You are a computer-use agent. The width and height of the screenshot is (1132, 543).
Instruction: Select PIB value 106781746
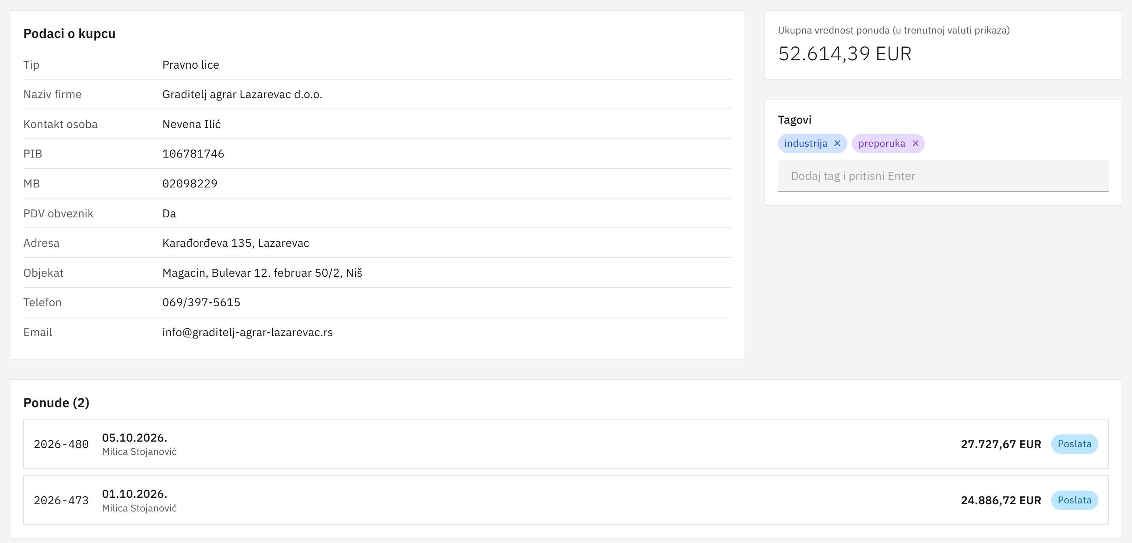[x=193, y=154]
